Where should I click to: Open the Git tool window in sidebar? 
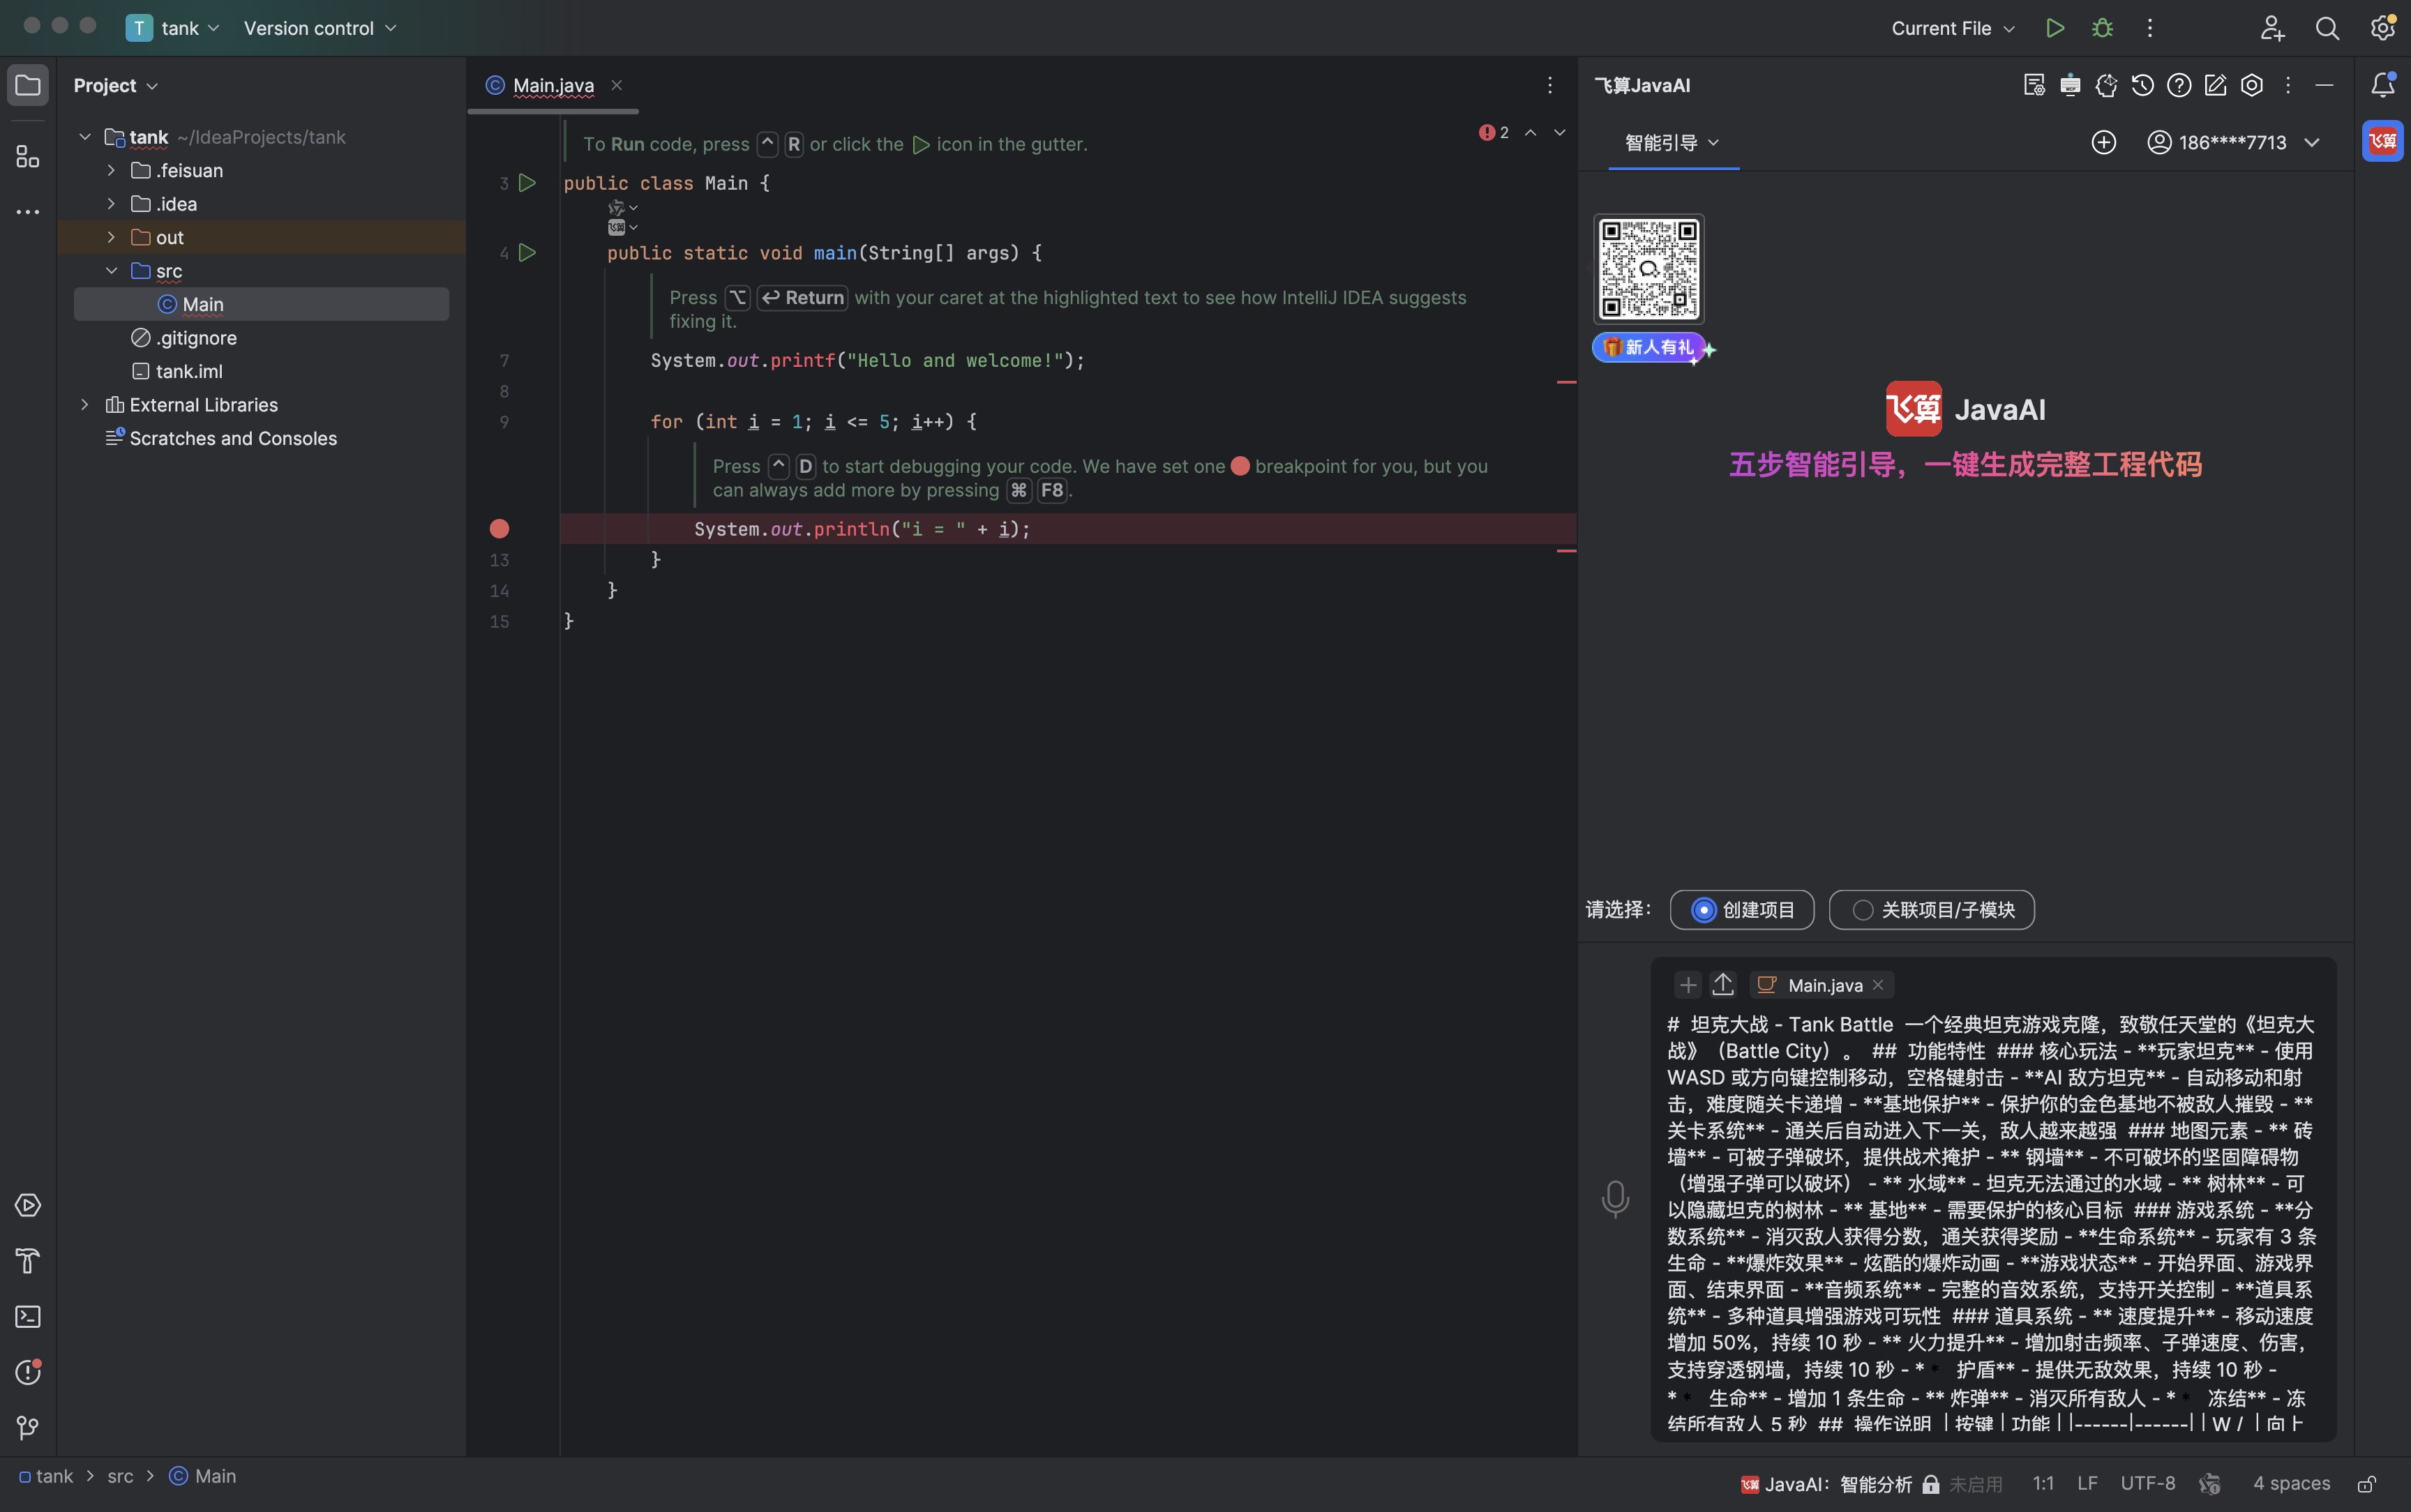[28, 1428]
